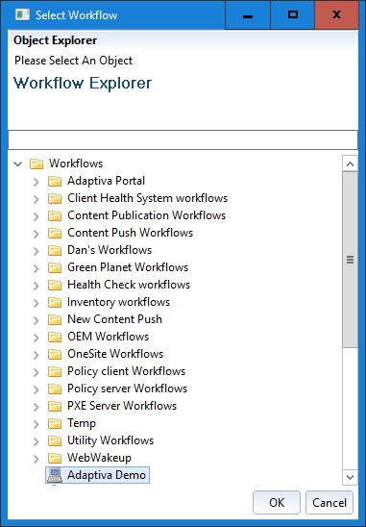This screenshot has width=366, height=527.
Task: Click the PXE Server Workflows folder icon
Action: (55, 406)
